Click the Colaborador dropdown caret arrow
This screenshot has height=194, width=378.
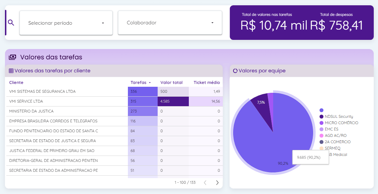point(213,23)
